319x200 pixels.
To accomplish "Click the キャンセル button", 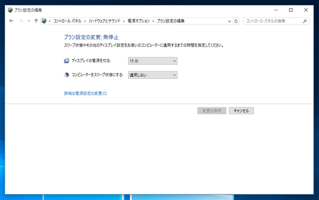I will click(x=241, y=111).
